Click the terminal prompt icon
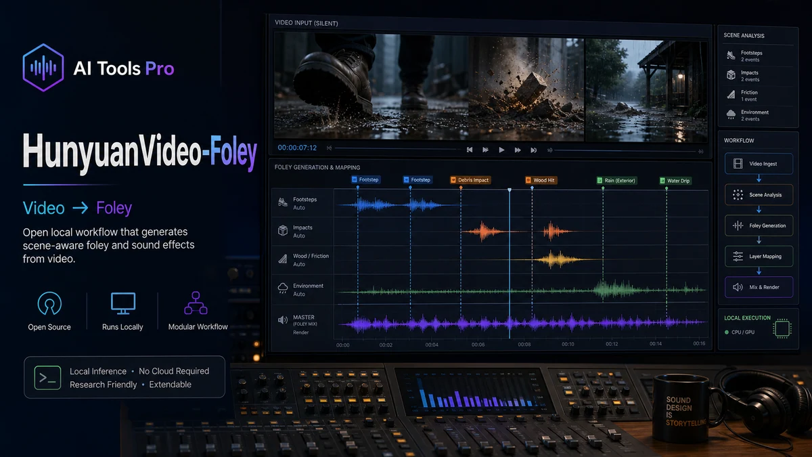 [47, 377]
